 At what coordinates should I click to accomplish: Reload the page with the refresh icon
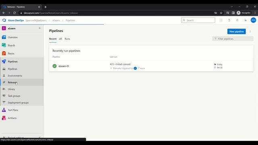[15, 13]
